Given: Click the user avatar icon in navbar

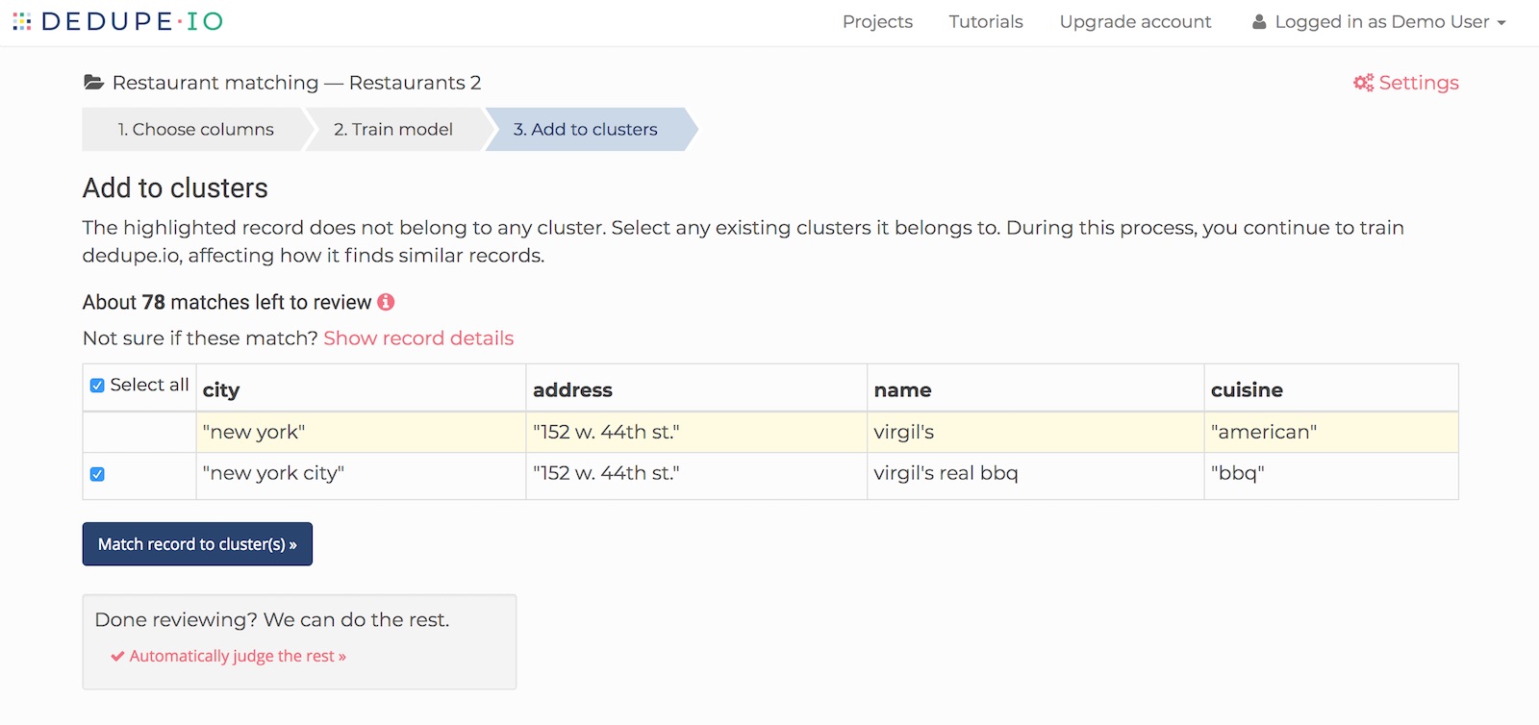Looking at the screenshot, I should pos(1259,21).
